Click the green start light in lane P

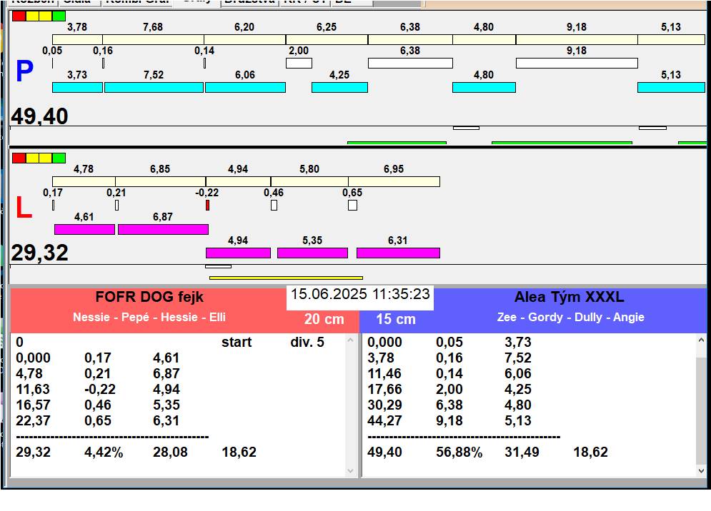point(59,16)
